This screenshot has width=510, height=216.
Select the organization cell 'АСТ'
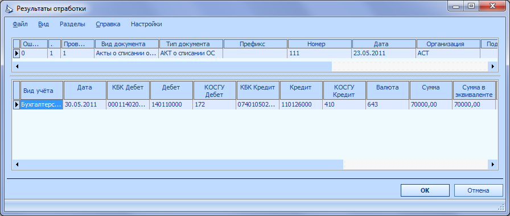[x=449, y=53]
